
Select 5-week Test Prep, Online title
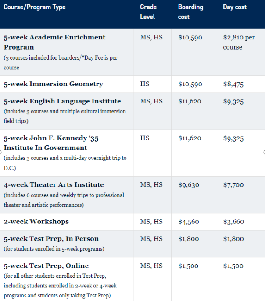click(x=46, y=266)
